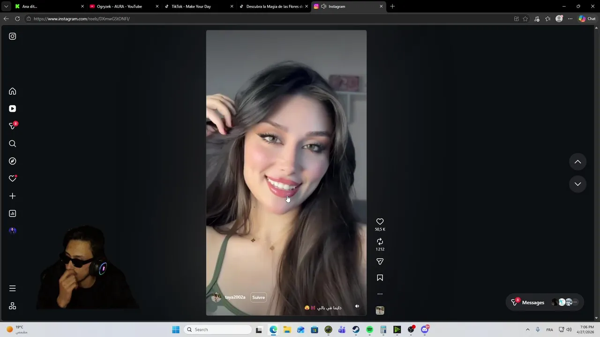Image resolution: width=600 pixels, height=337 pixels.
Task: Close the Ogryzek - AURA YouTube tab
Action: point(157,7)
